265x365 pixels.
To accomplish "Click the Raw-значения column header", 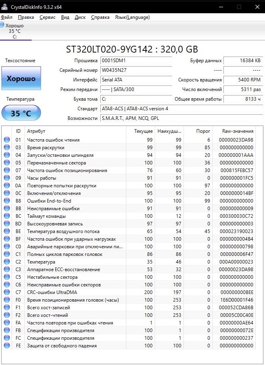I will tap(234, 131).
